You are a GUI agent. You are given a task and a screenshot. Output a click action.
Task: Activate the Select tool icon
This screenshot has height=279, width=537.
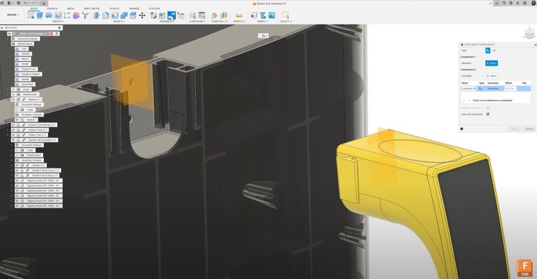point(285,15)
